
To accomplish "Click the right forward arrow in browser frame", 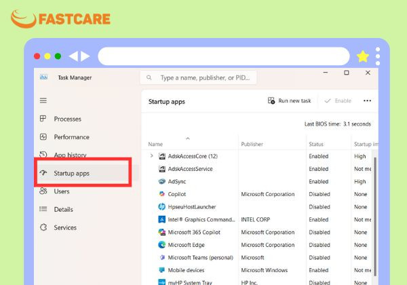I will tap(85, 56).
